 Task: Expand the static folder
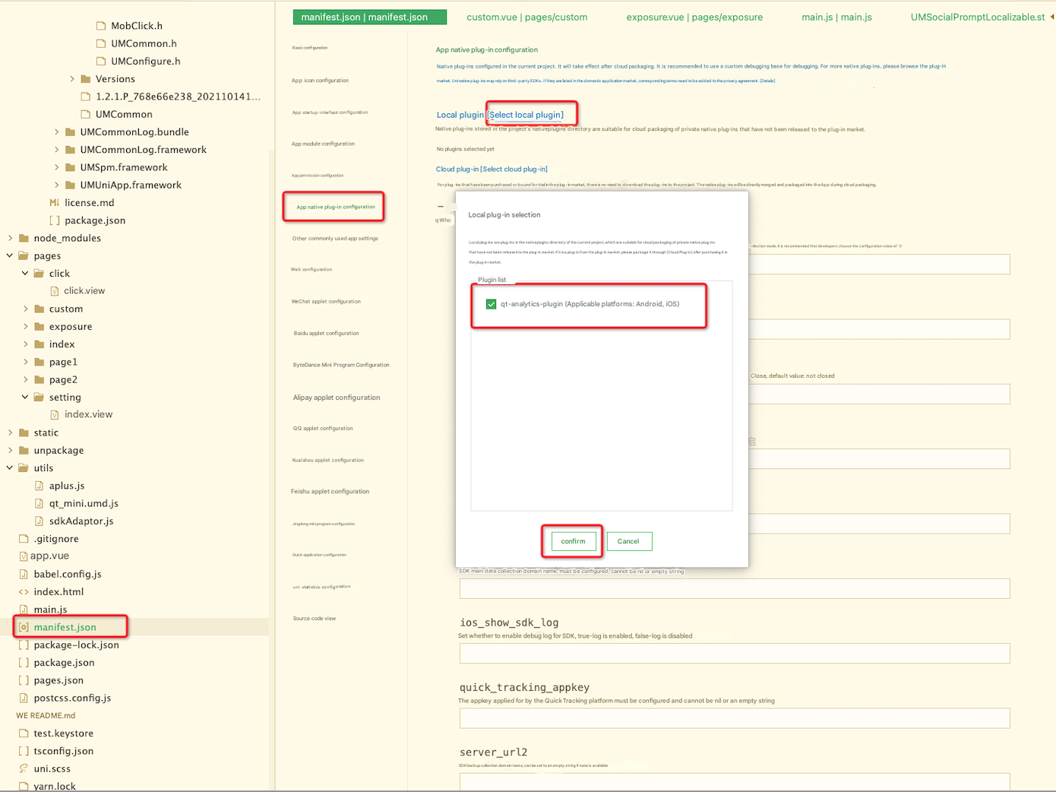tap(10, 432)
